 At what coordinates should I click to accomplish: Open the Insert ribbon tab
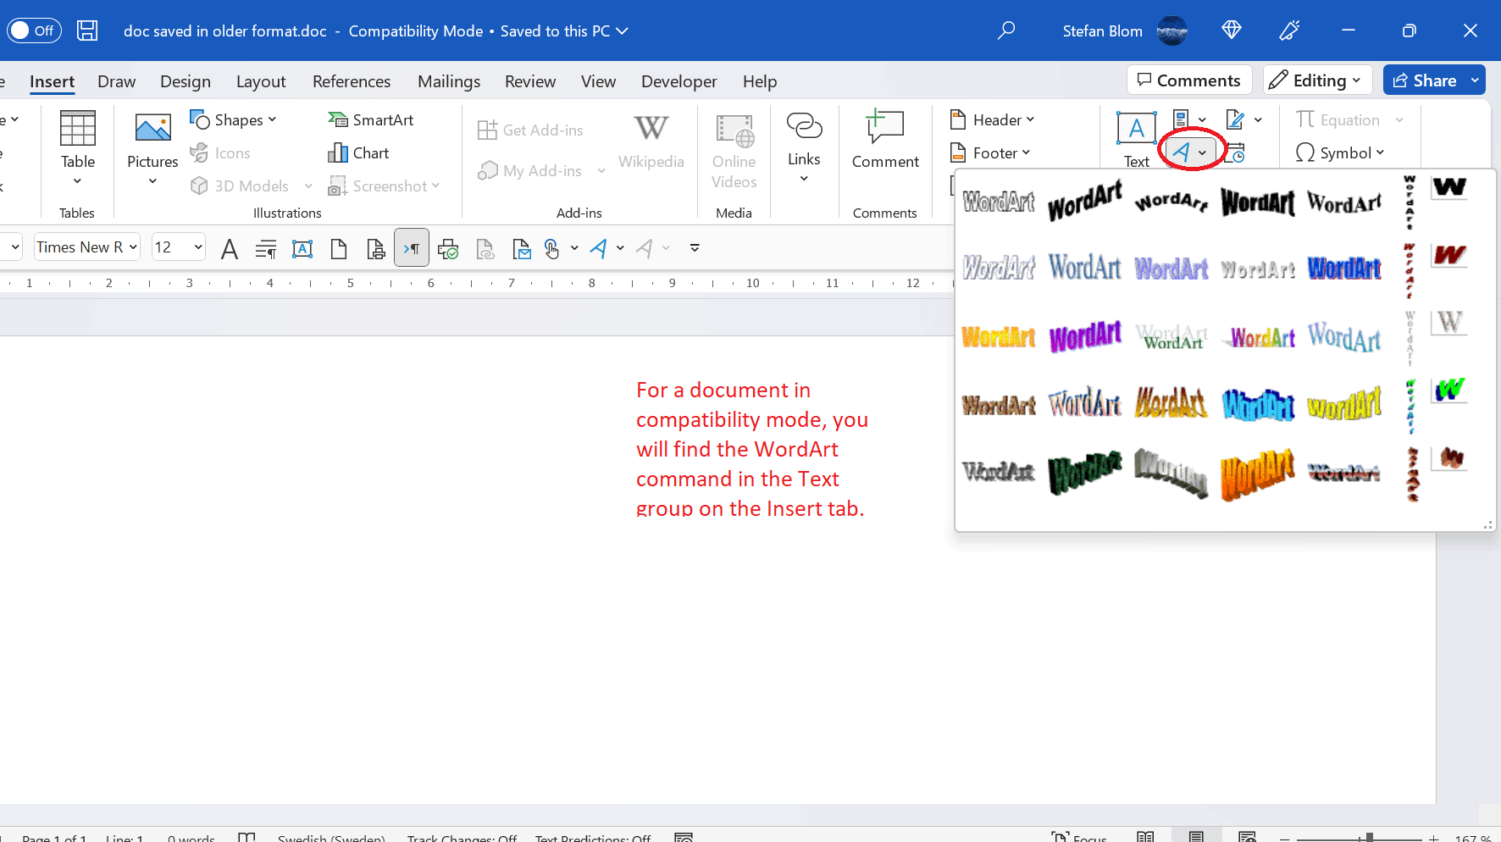[x=52, y=81]
